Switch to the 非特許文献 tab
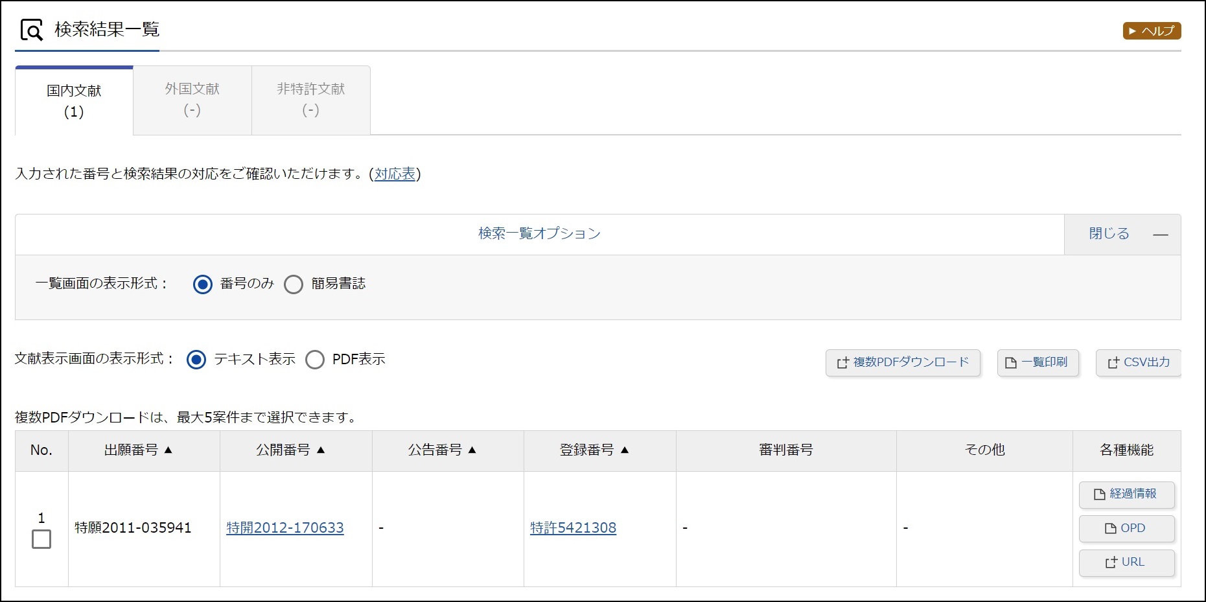 pos(310,100)
